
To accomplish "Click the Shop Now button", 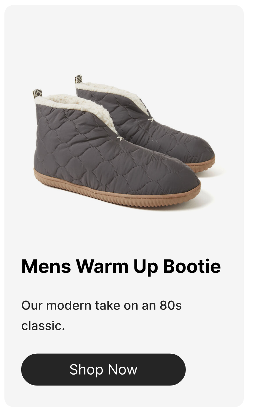I will pos(103,369).
